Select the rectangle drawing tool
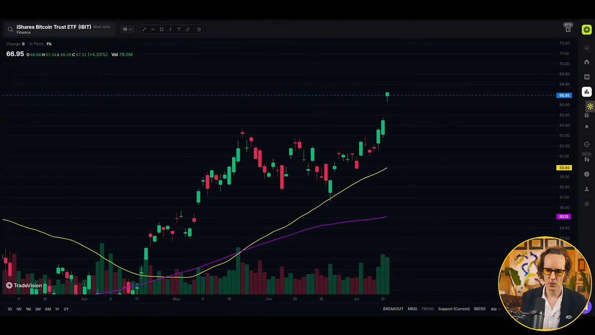This screenshot has width=595, height=335. coord(161,29)
